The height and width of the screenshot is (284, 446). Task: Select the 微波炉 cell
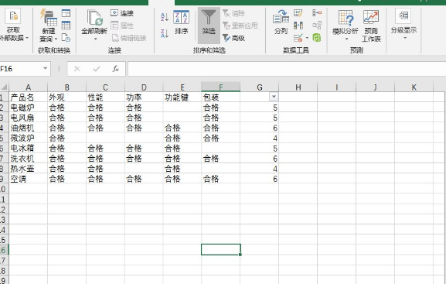point(28,139)
